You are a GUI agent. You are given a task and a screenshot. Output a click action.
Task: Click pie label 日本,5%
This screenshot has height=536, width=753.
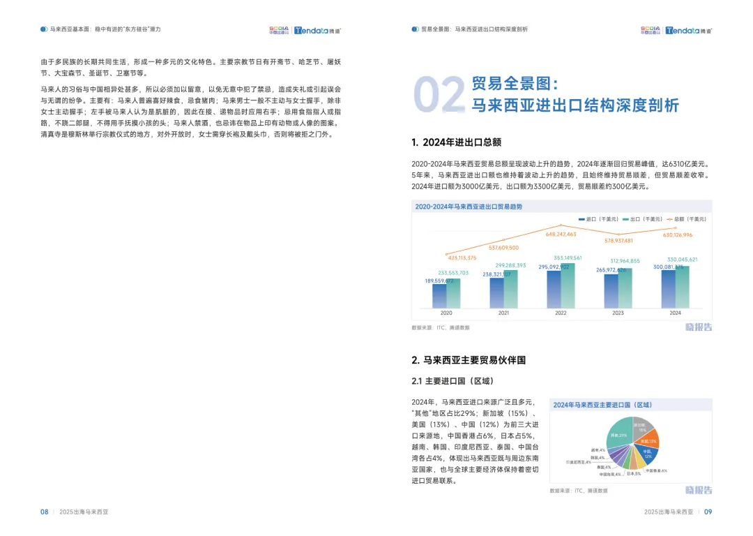(x=633, y=473)
